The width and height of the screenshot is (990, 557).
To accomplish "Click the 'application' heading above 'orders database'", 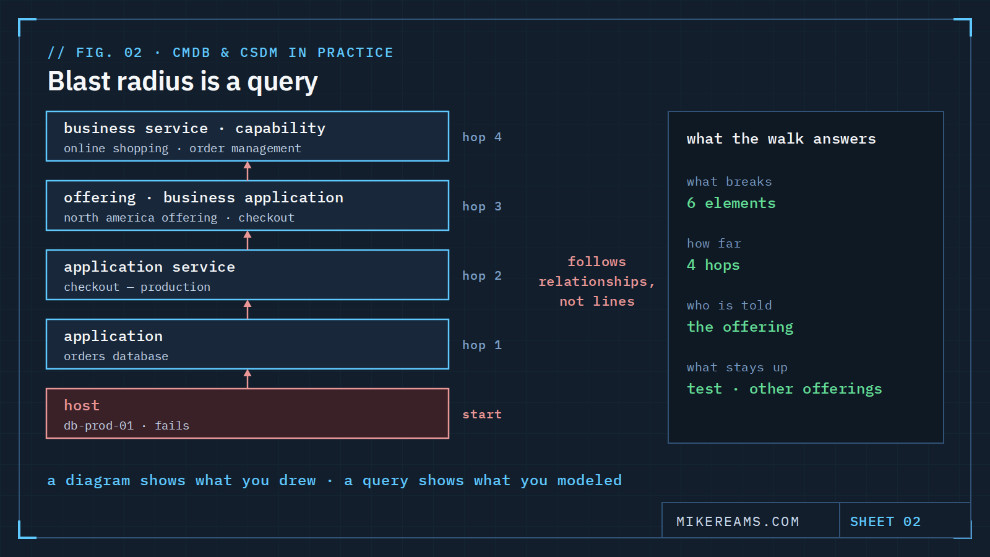I will (x=113, y=336).
